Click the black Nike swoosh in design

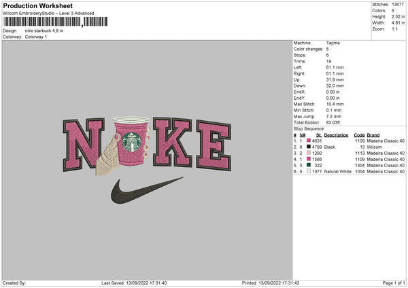pyautogui.click(x=147, y=190)
